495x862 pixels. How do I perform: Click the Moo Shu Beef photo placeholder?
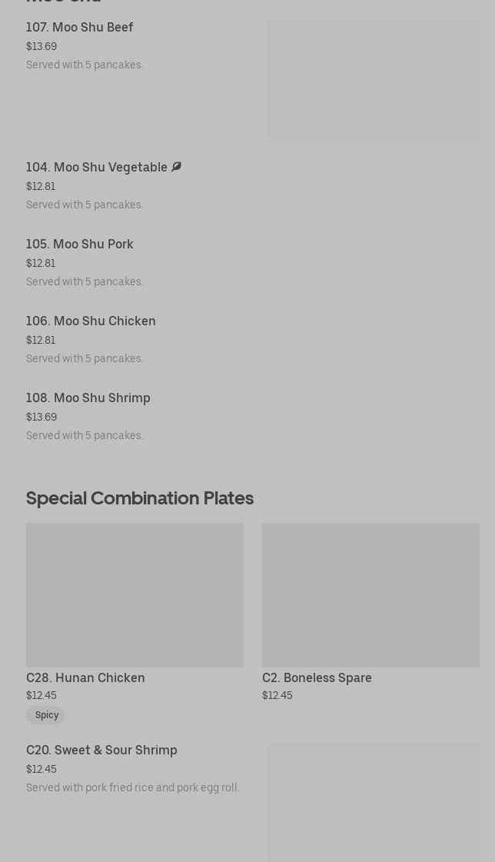(374, 81)
